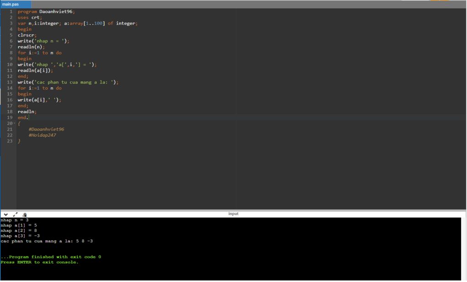The width and height of the screenshot is (467, 282).
Task: Click console output "nhap n = 3"
Action: pyautogui.click(x=15, y=220)
